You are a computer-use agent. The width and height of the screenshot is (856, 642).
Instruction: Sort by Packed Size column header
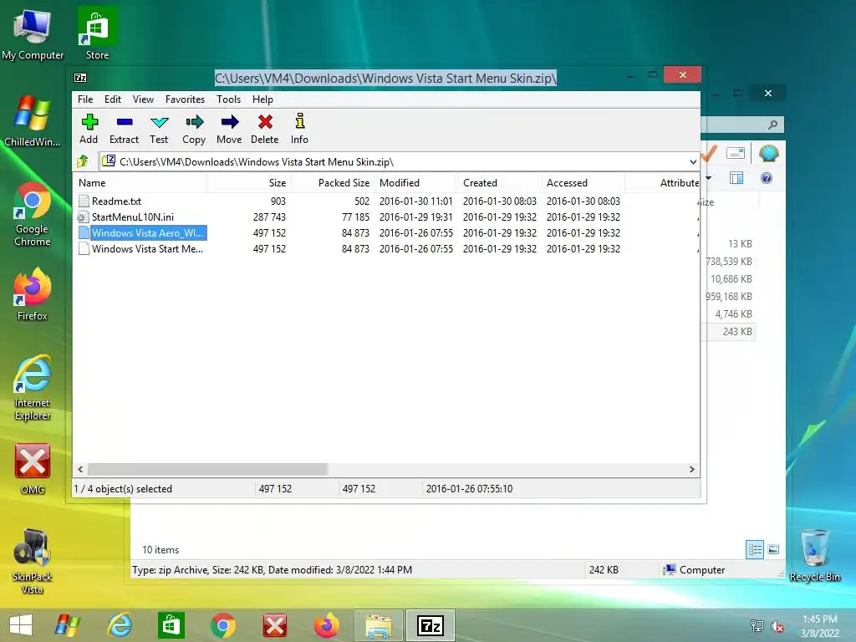333,183
